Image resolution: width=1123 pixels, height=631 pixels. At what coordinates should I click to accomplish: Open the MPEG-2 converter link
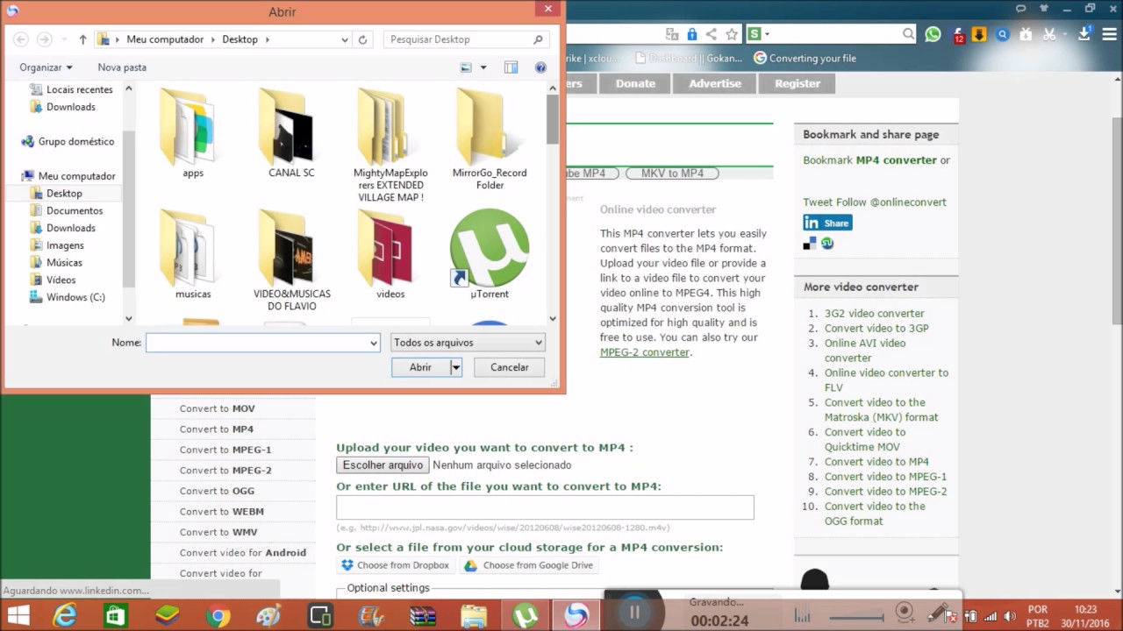pyautogui.click(x=645, y=352)
